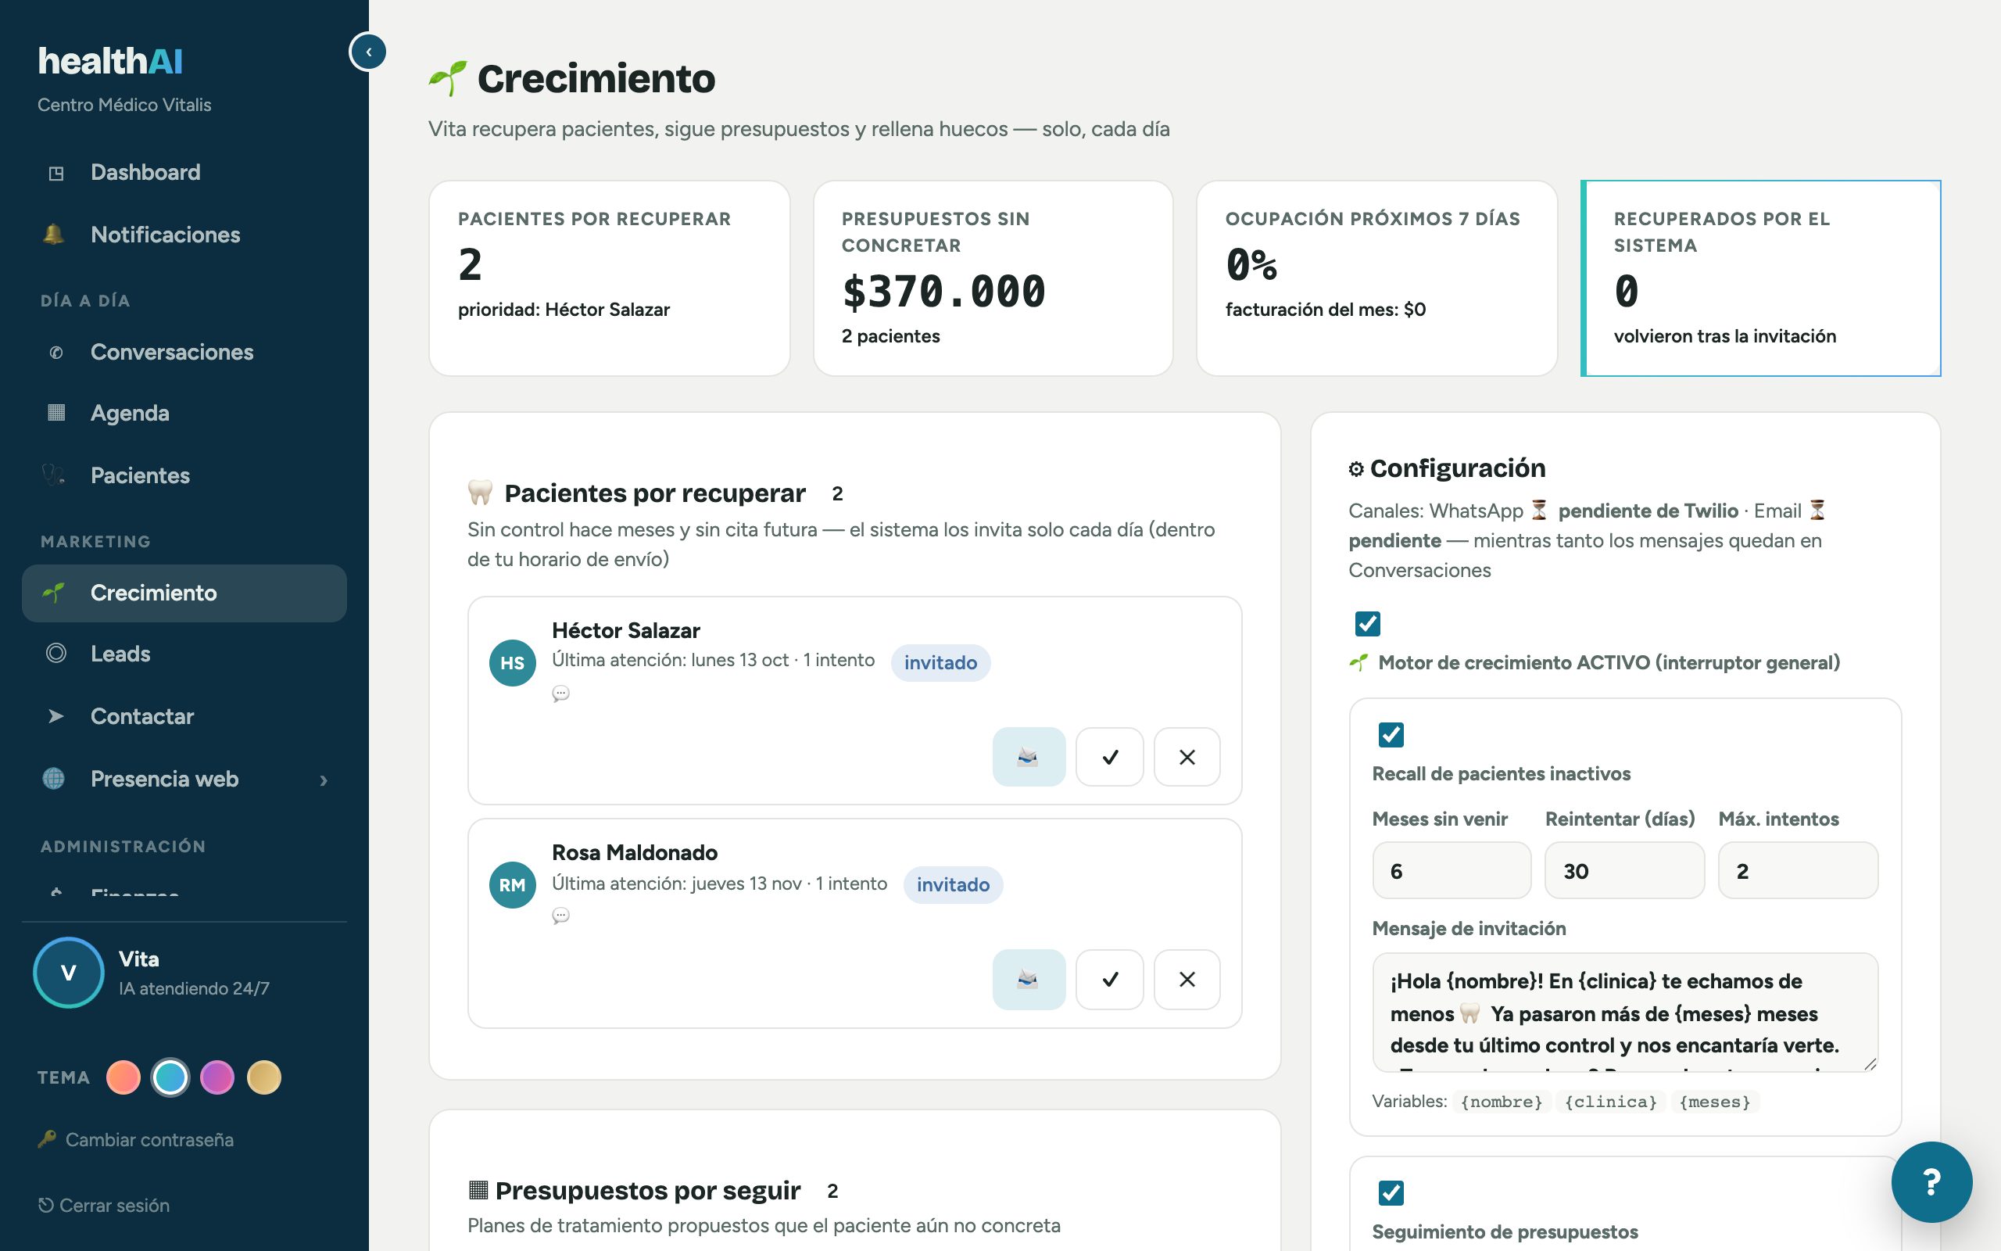
Task: Click Héctor Salazar's invitado badge
Action: [x=940, y=663]
